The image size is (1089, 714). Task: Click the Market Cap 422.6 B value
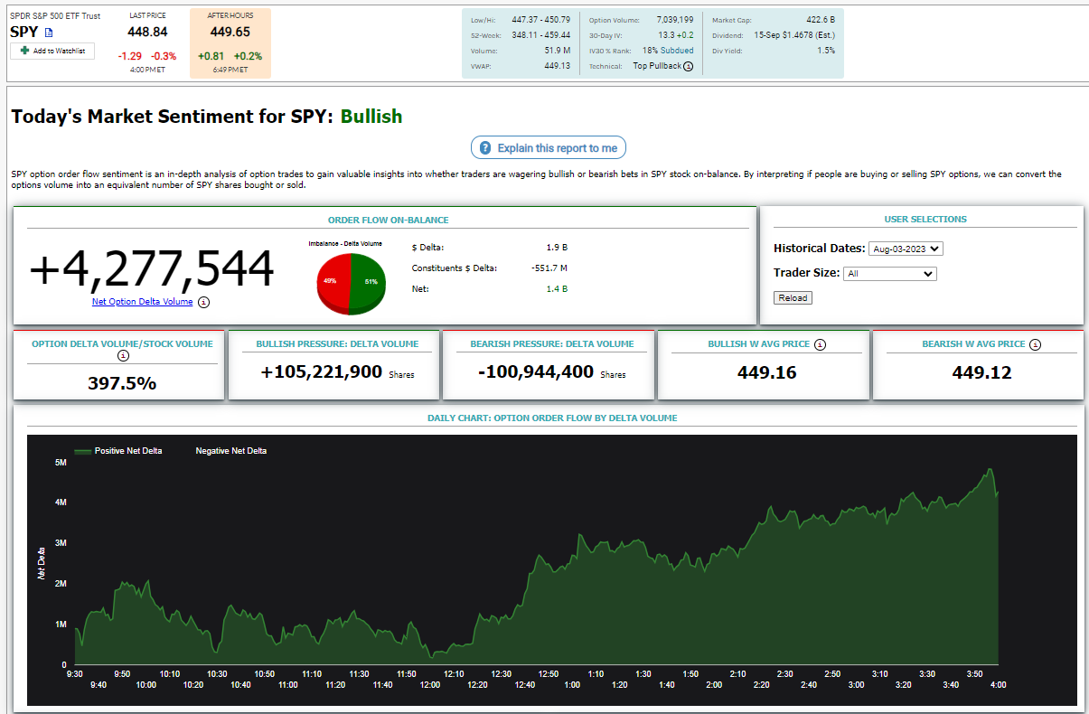(x=820, y=20)
